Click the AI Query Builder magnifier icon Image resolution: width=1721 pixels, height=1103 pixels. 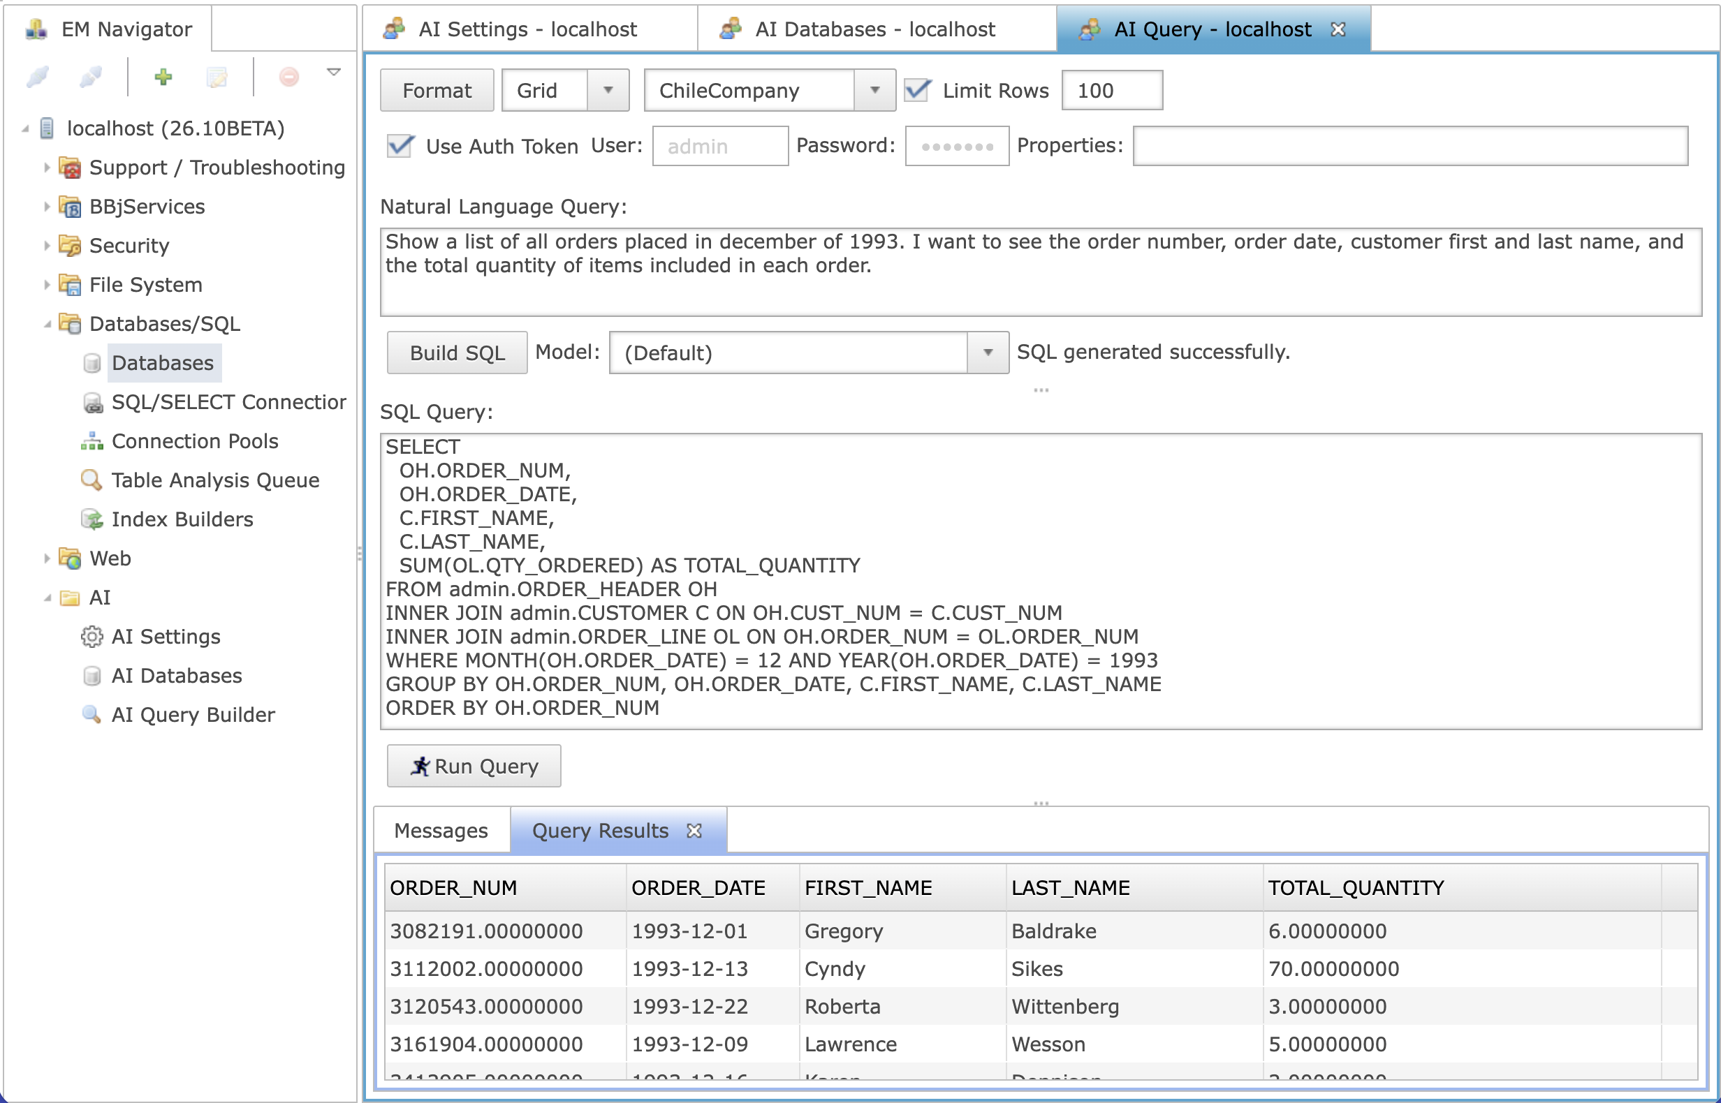[x=91, y=714]
